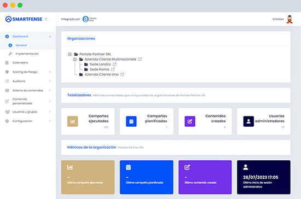Click the Configuración gear icon
The width and height of the screenshot is (301, 199).
pyautogui.click(x=7, y=121)
